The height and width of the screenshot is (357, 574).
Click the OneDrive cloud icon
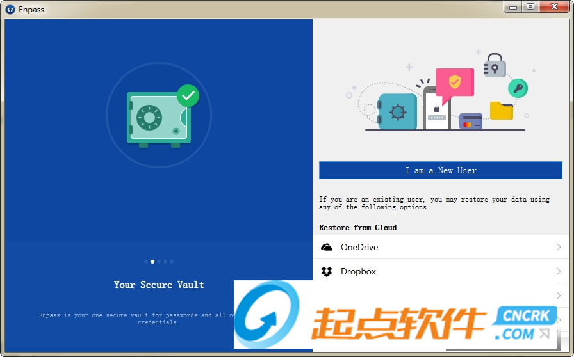[x=327, y=247]
